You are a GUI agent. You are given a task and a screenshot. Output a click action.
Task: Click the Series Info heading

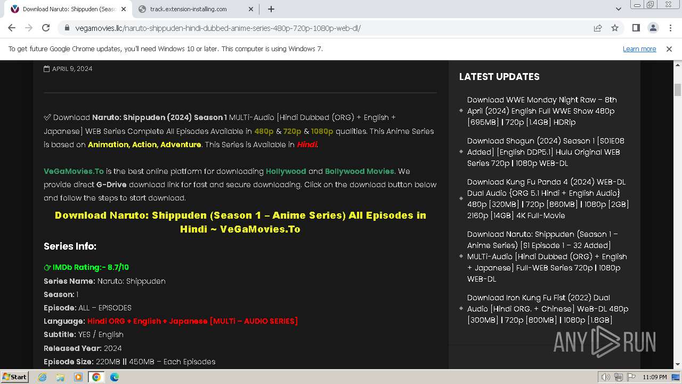70,246
